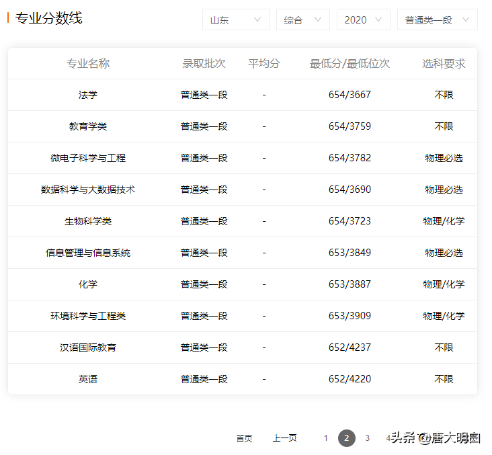
Task: Click score 653/3887 for 化学
Action: pos(350,284)
